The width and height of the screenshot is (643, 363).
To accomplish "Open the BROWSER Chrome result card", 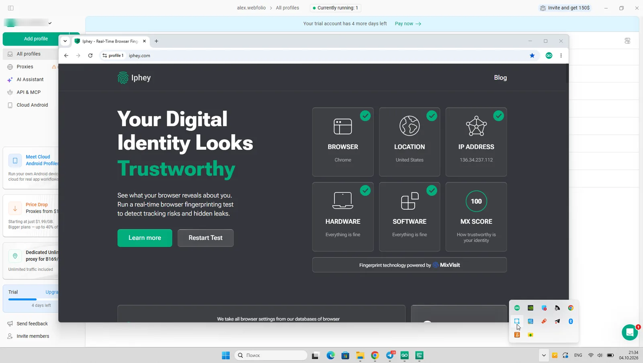I will click(343, 142).
